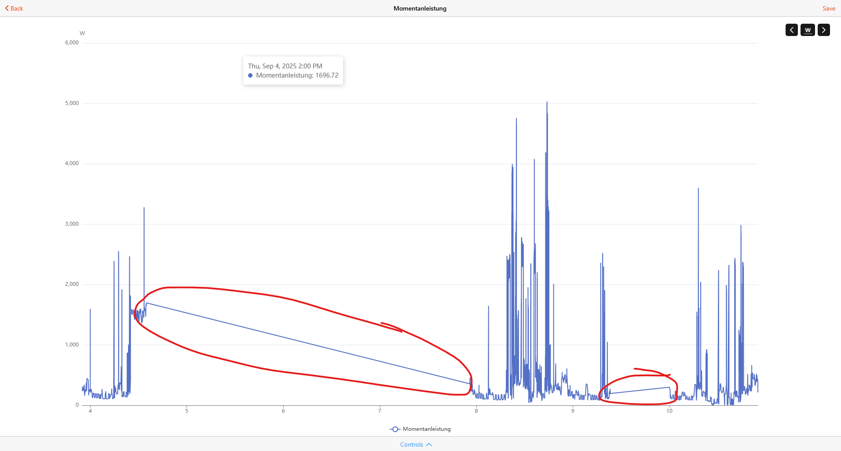Click the blue dot in the tooltip
The height and width of the screenshot is (451, 841).
(x=250, y=76)
